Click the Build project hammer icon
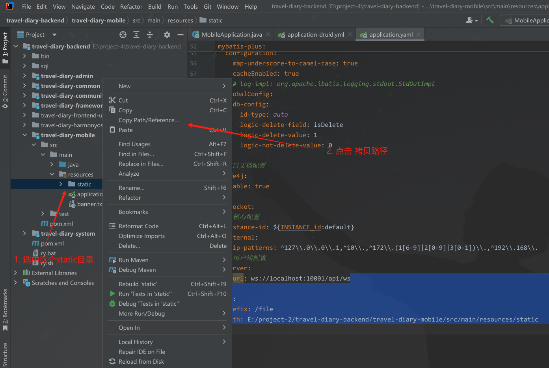549x368 pixels. [490, 20]
